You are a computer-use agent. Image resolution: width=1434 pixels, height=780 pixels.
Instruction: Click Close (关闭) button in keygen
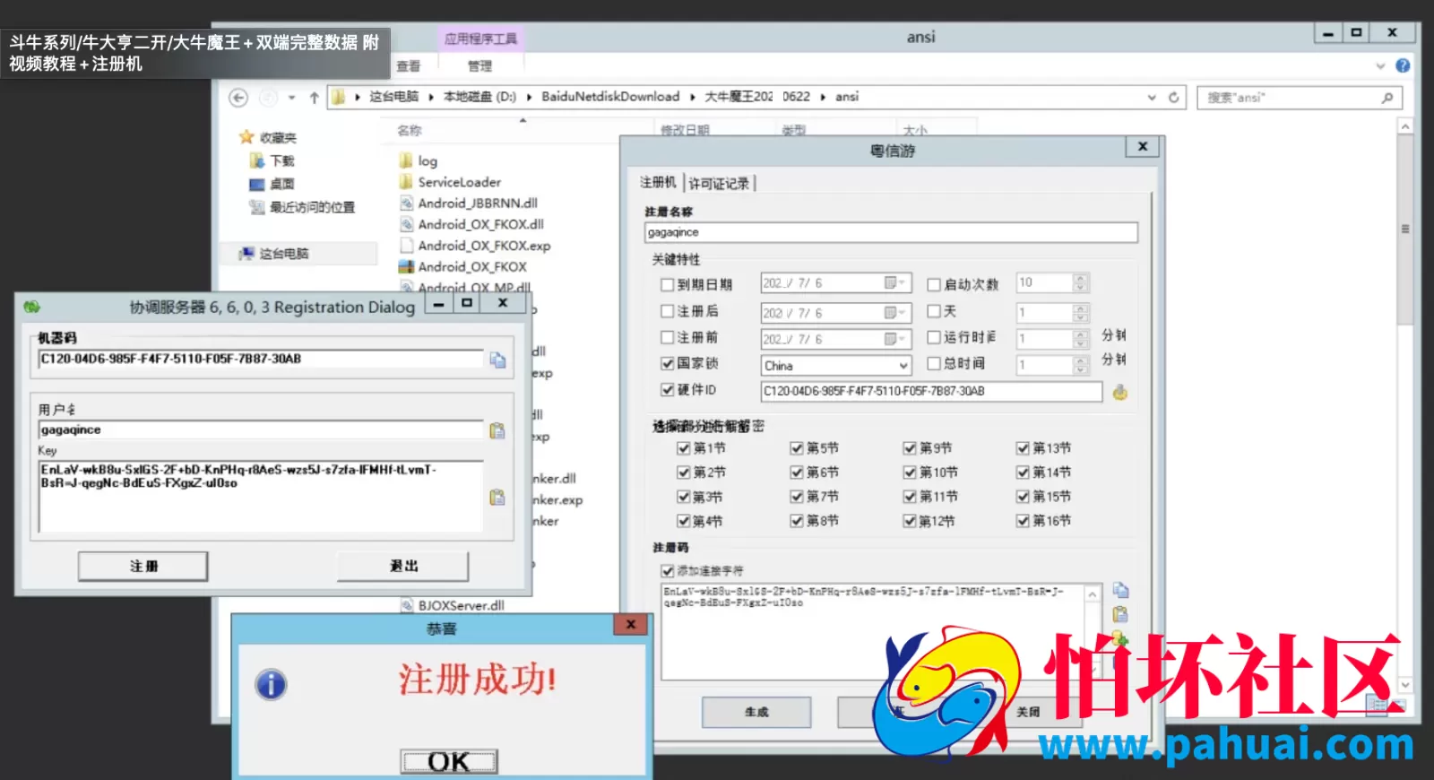[x=1027, y=713]
